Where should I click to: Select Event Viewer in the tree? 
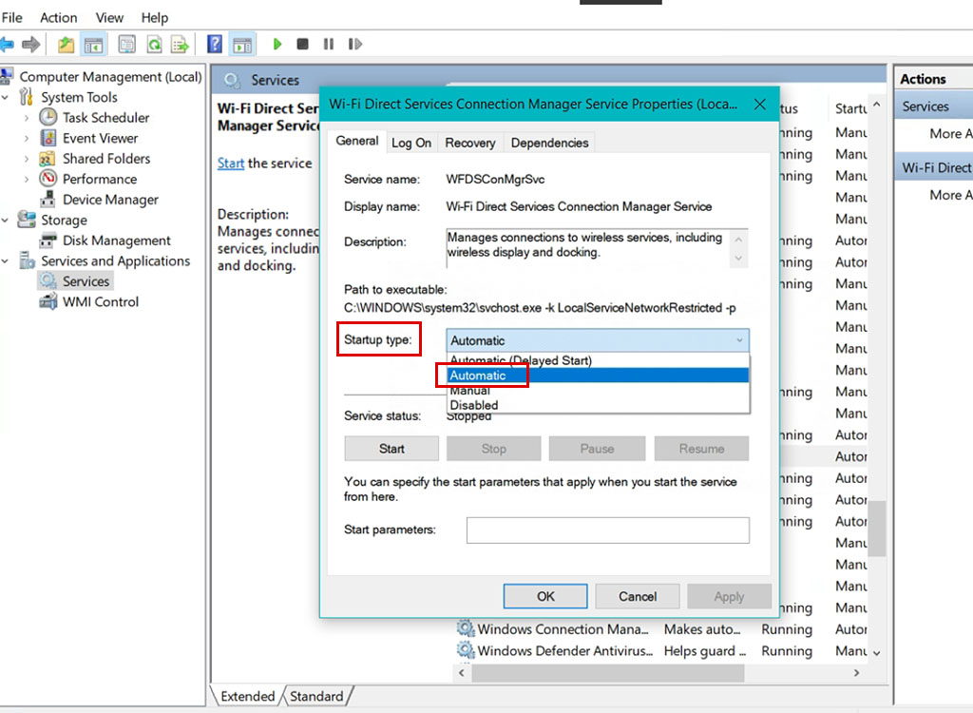click(x=100, y=138)
